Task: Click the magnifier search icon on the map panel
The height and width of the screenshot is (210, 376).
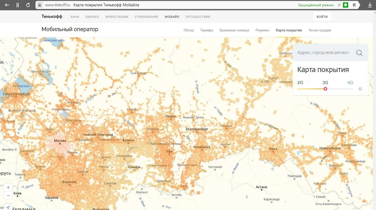Action: tap(359, 53)
